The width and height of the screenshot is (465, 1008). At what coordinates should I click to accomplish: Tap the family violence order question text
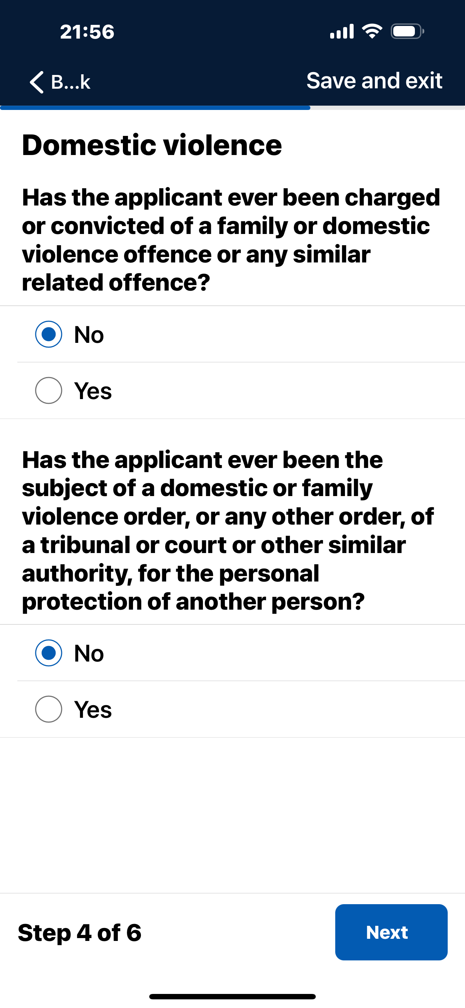click(228, 530)
